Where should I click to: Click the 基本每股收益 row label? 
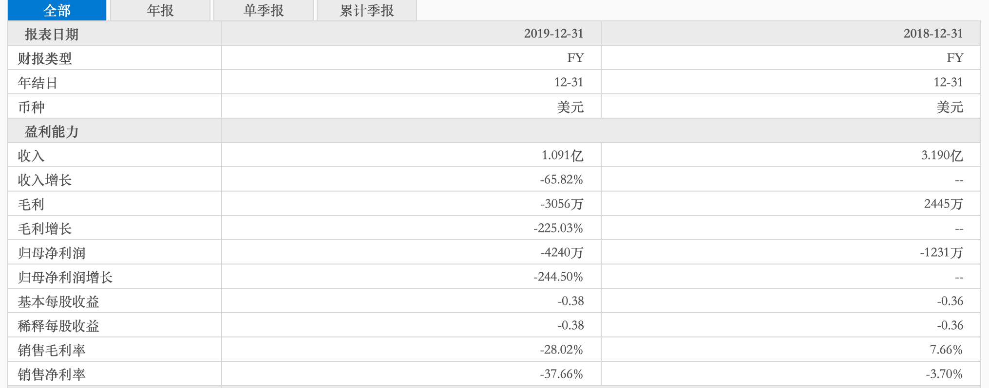58,301
